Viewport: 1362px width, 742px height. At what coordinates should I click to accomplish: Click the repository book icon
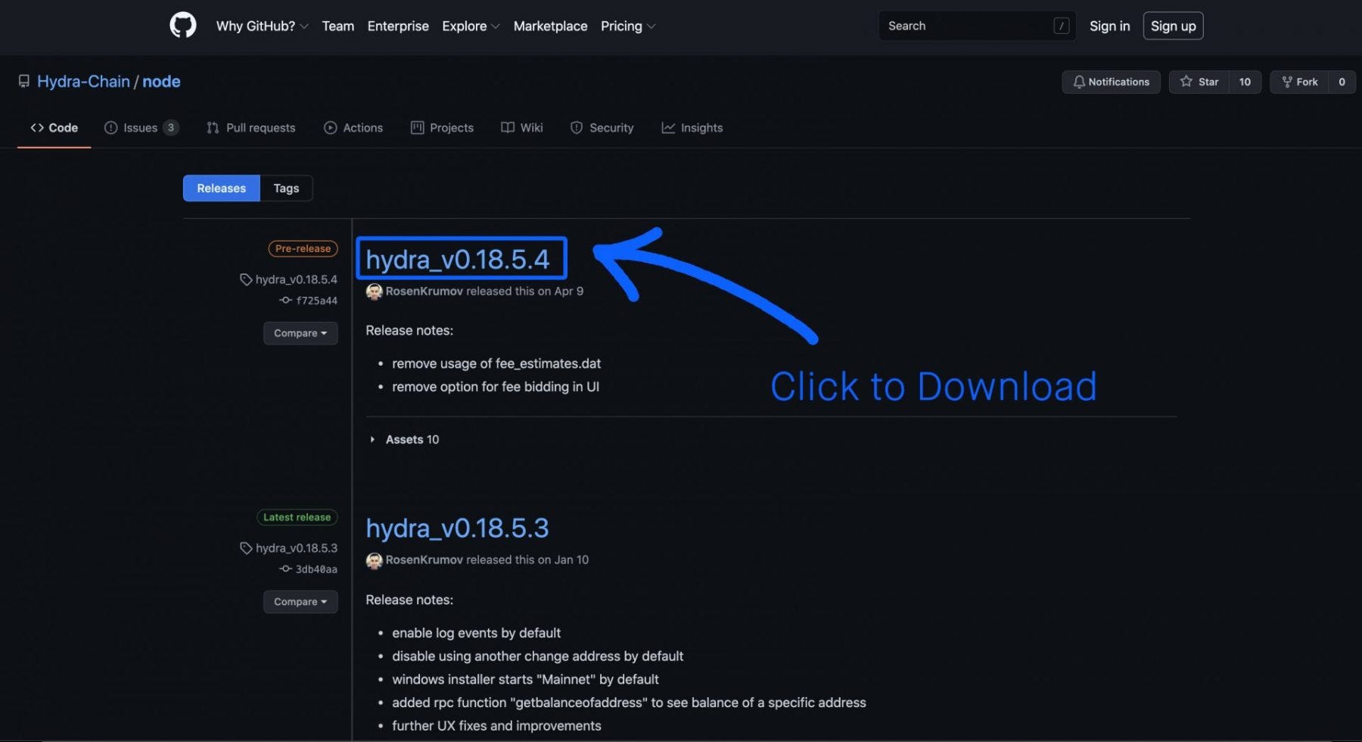coord(24,81)
